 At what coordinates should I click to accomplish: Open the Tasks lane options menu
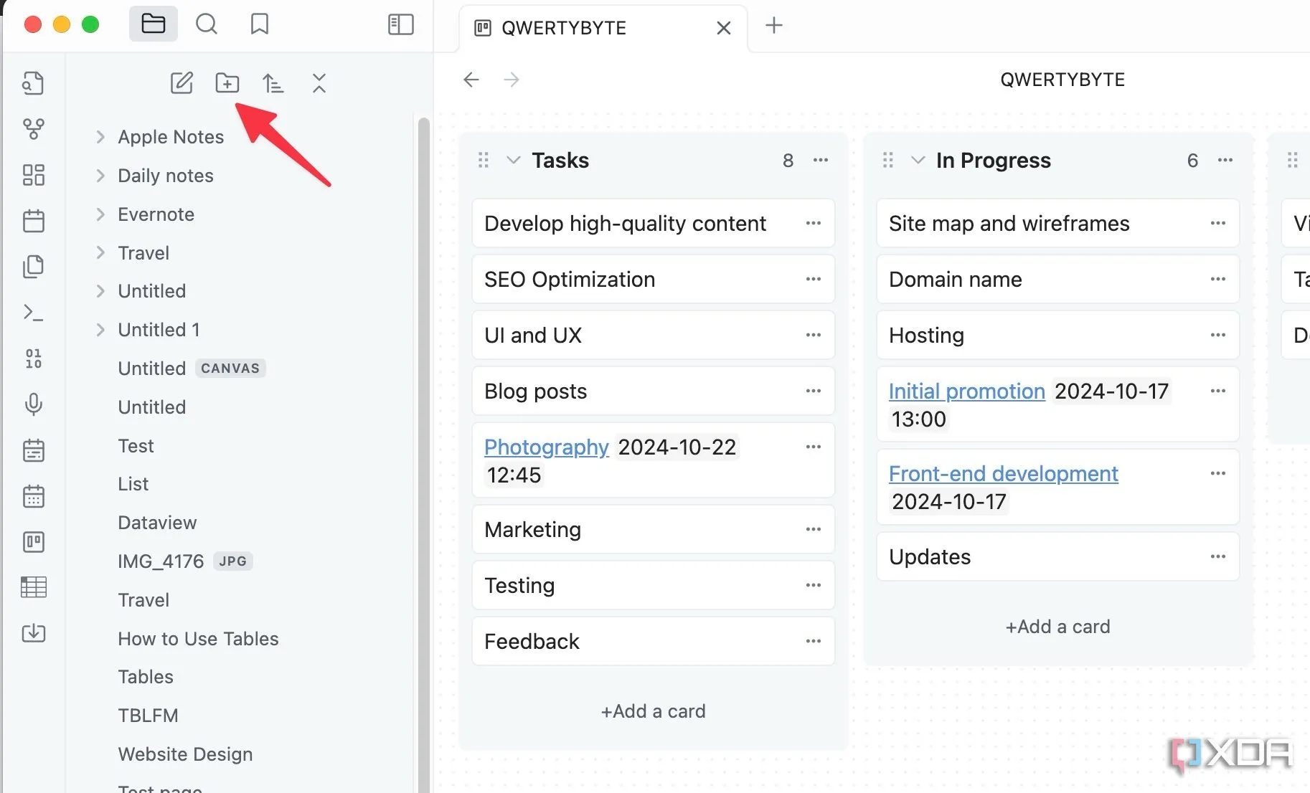tap(821, 160)
